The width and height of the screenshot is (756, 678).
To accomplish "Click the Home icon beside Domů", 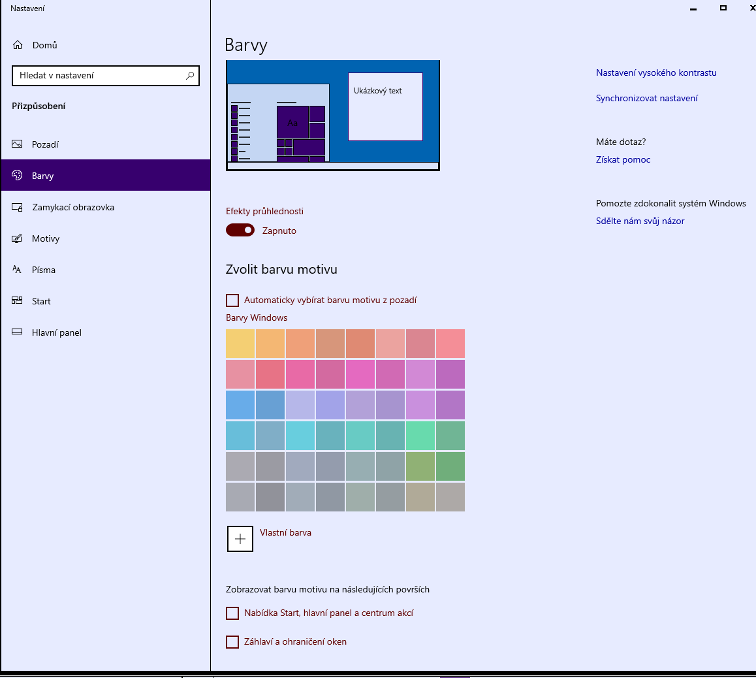I will tap(18, 45).
